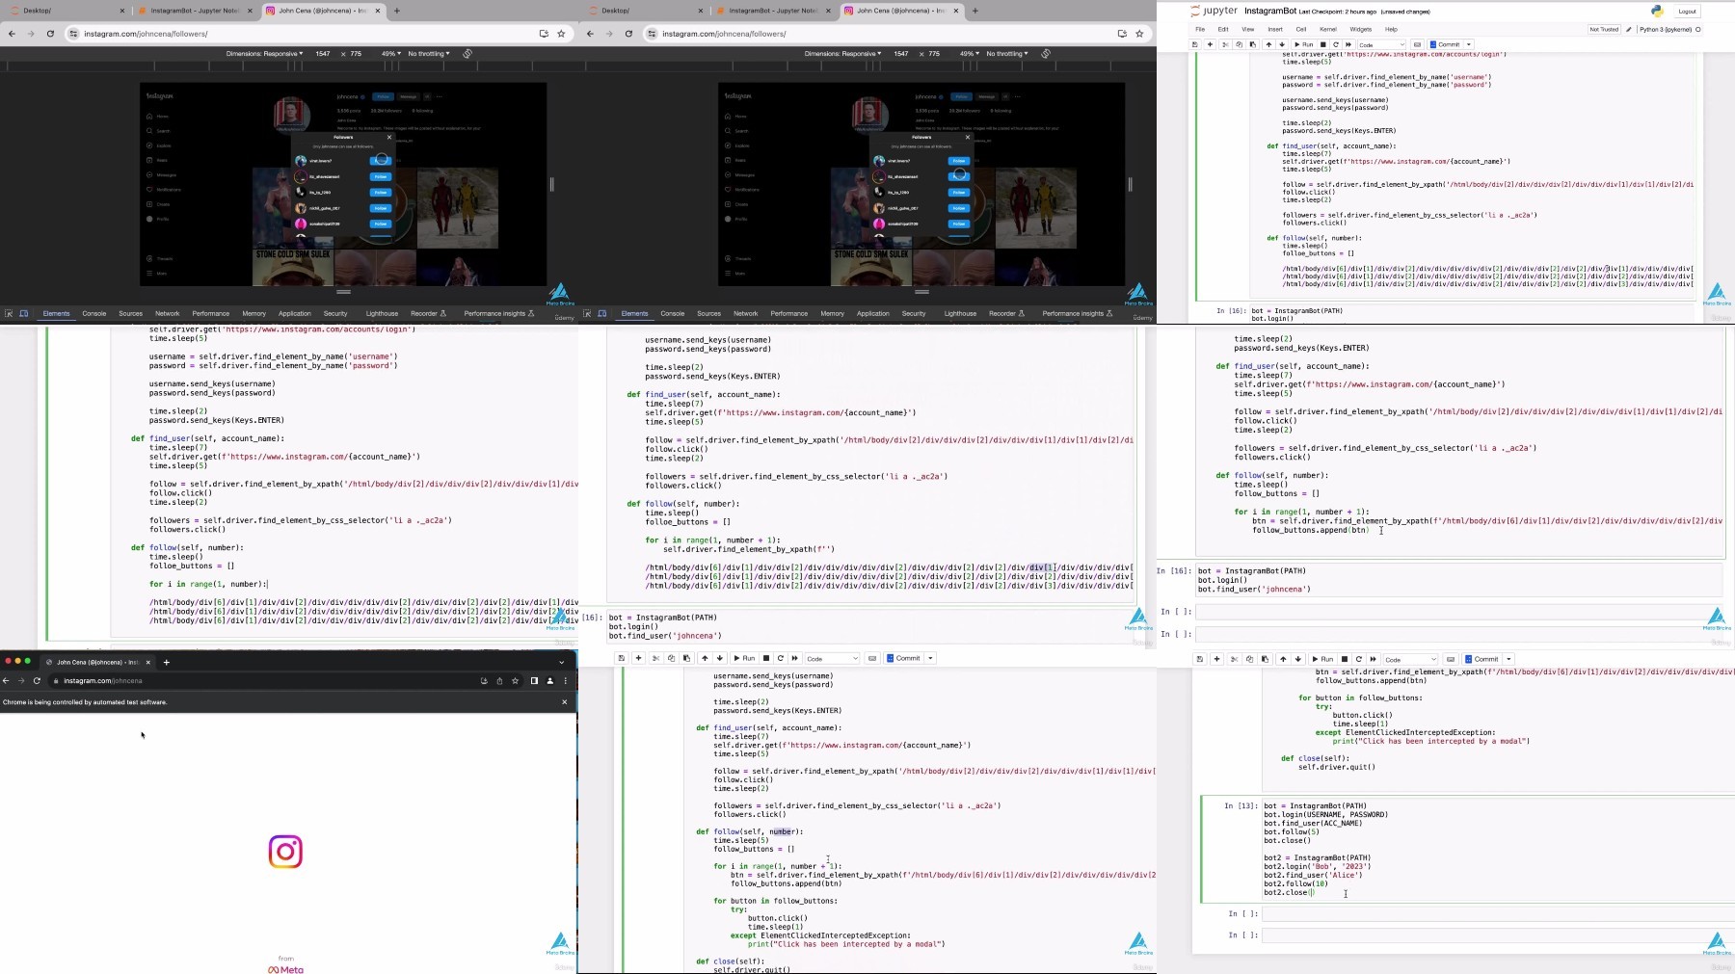Toggle device toolbar icon in leftmost browser DevTools

pos(24,313)
